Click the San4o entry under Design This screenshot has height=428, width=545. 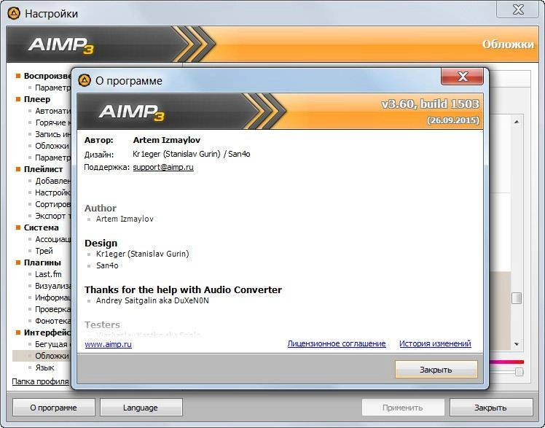(107, 265)
